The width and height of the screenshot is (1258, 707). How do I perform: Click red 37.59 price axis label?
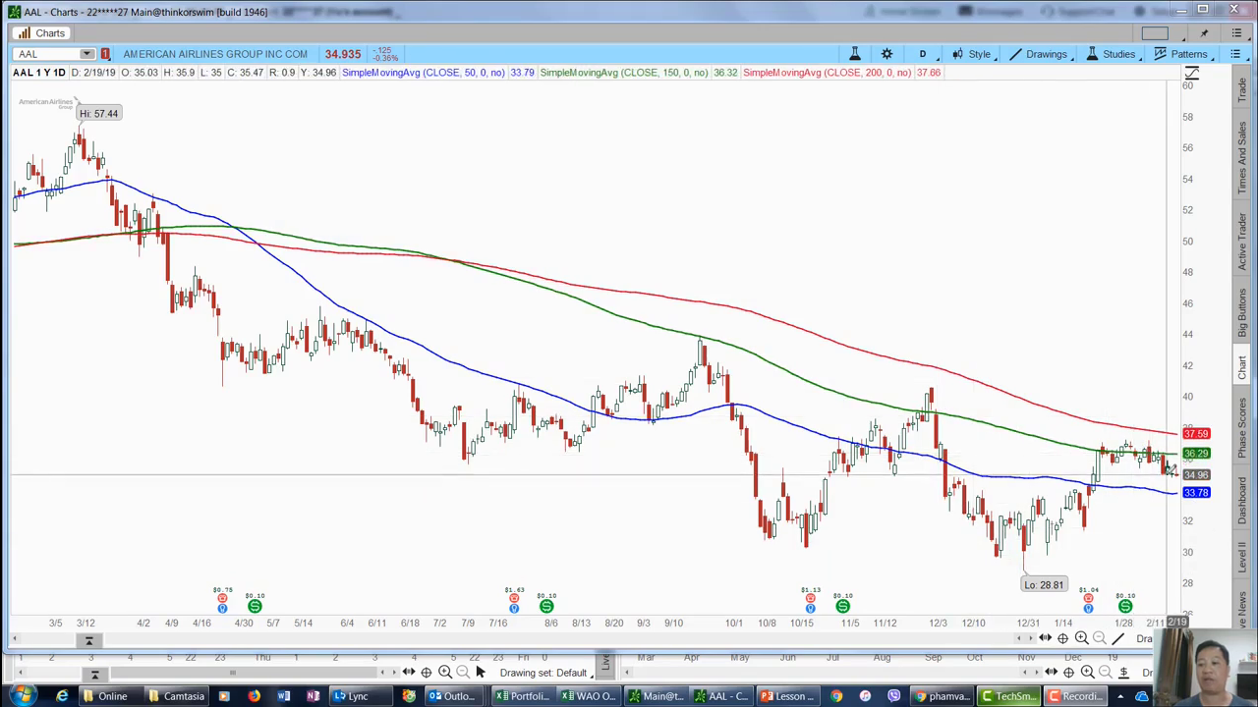1196,434
